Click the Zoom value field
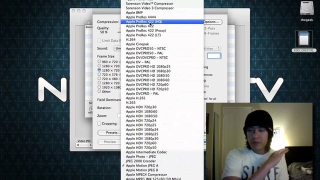 click(119, 115)
